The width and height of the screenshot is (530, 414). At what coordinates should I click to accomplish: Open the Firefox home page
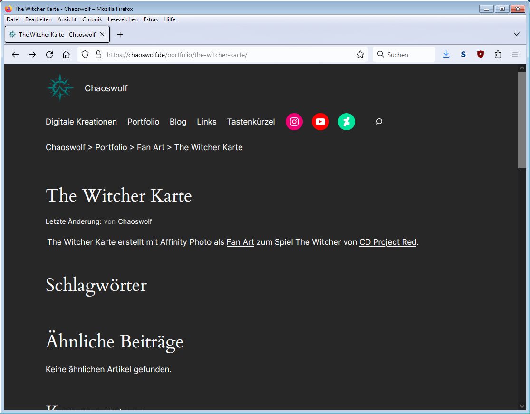pos(66,54)
